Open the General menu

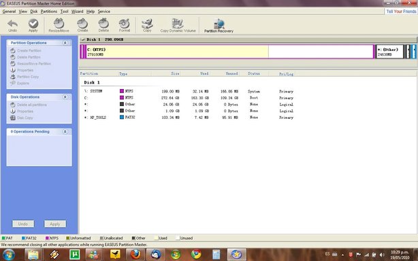9,12
